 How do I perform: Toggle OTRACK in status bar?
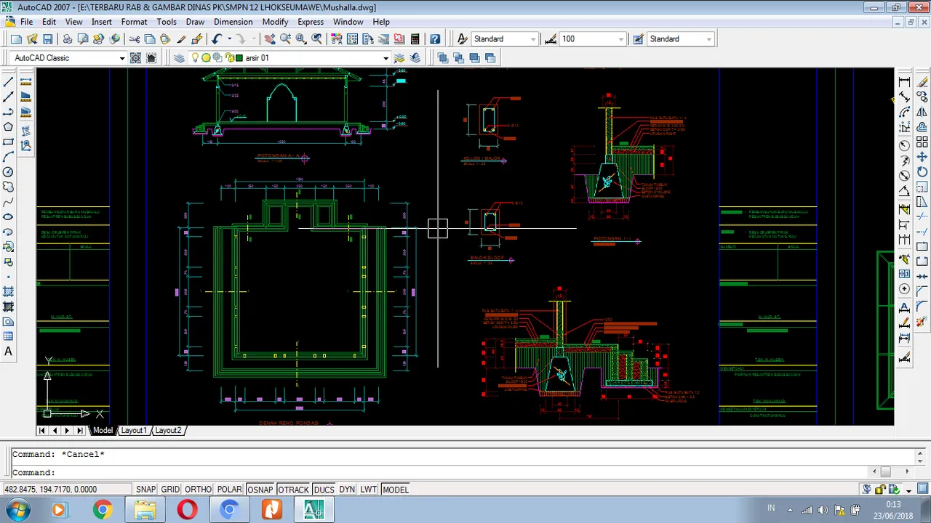[x=293, y=490]
